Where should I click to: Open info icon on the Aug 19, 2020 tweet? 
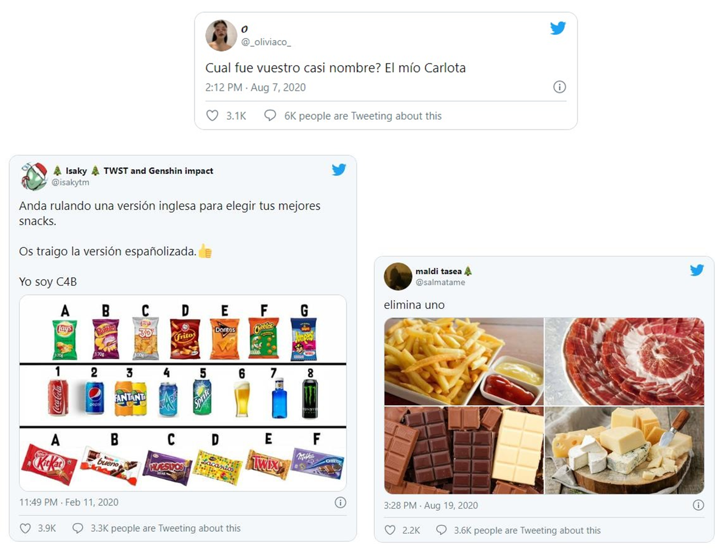click(698, 505)
